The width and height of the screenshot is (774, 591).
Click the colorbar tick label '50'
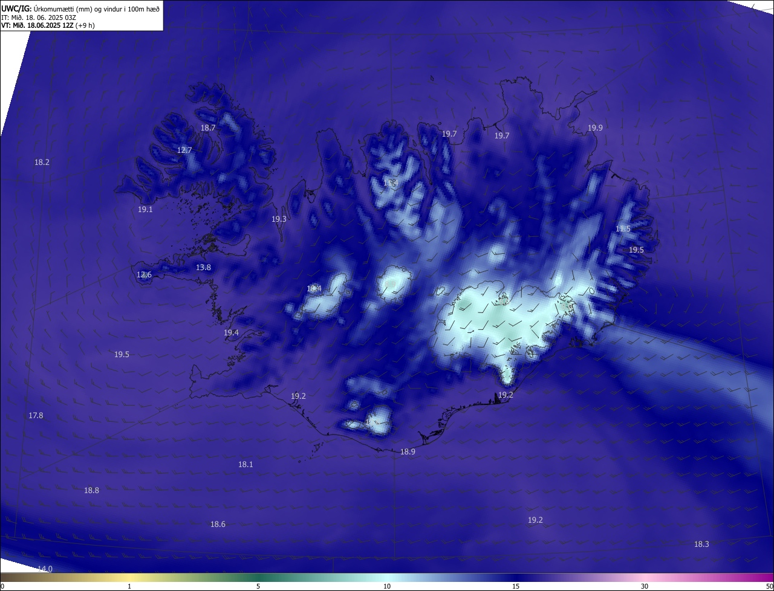click(x=769, y=586)
